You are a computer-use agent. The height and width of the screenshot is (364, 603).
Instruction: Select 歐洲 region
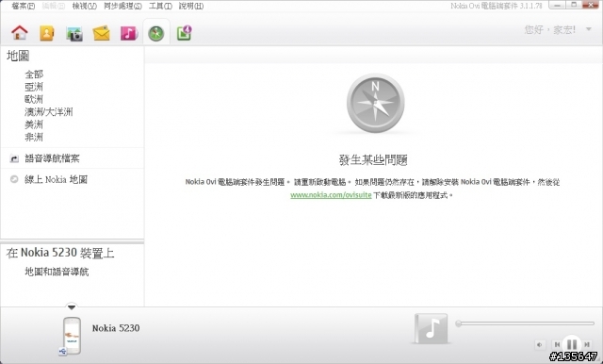pos(34,99)
